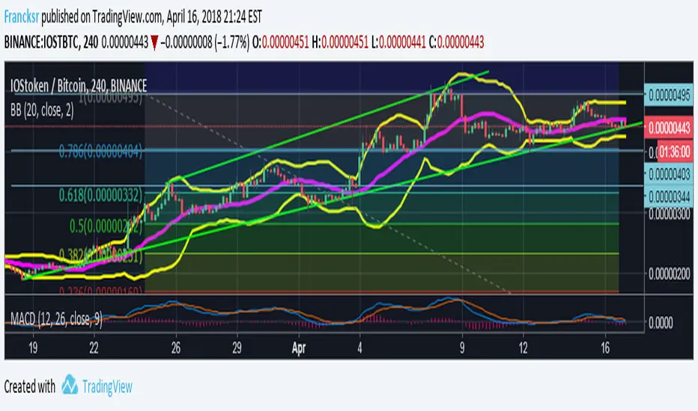Click the 0.00000300 price axis label

tap(670, 214)
